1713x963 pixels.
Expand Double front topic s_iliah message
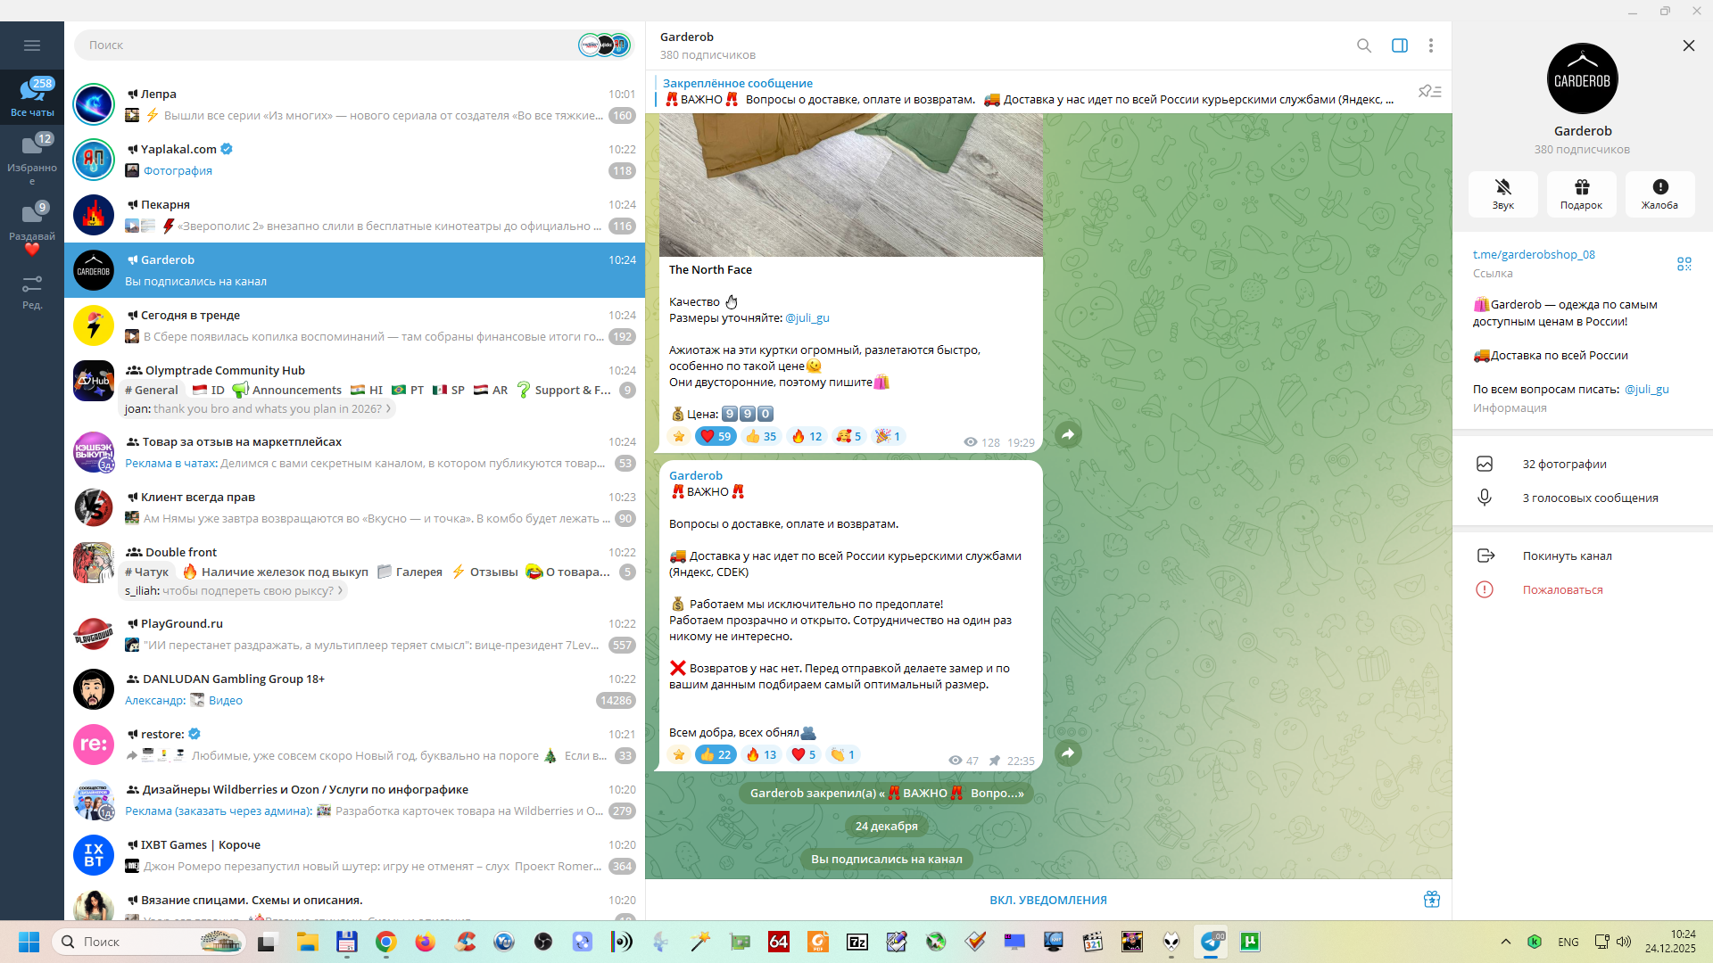pos(234,591)
